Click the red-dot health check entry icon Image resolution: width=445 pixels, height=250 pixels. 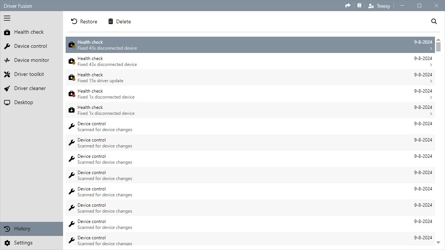pos(72,94)
